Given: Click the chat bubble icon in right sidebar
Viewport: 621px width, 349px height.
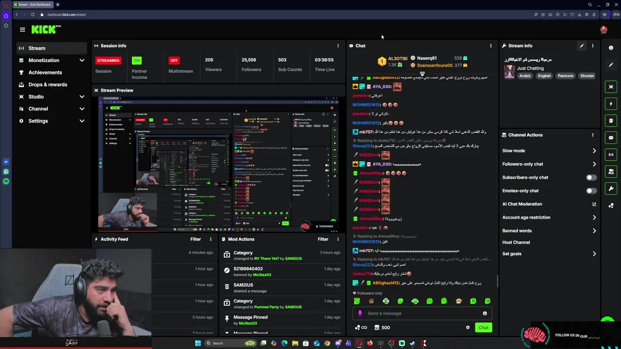Looking at the screenshot, I should coord(611,138).
